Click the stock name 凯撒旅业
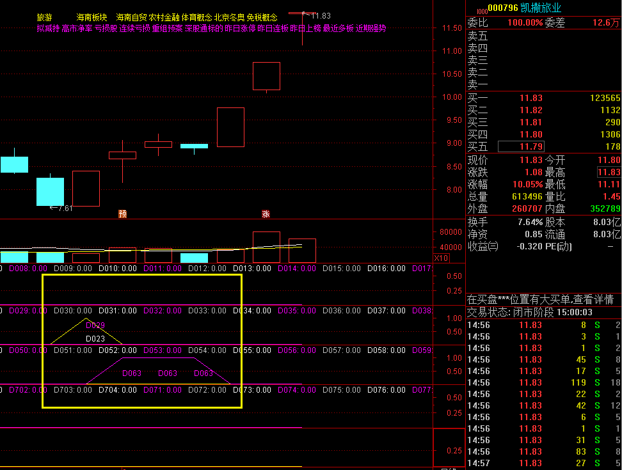This screenshot has height=470, width=622. pyautogui.click(x=541, y=8)
